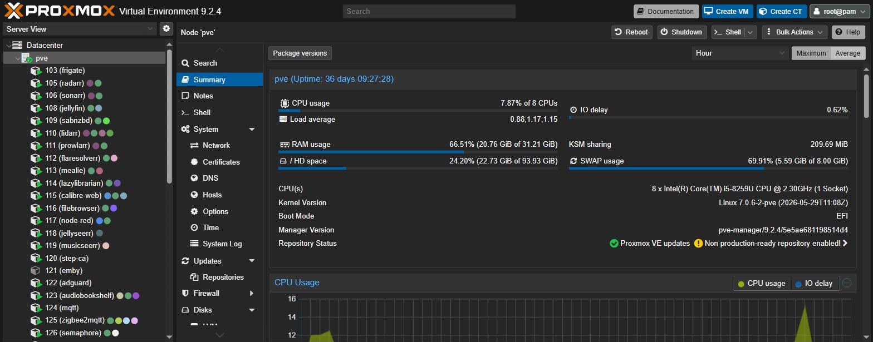Screen dimensions: 873x342
Task: Open Non production-ready repository warning
Action: tap(771, 243)
